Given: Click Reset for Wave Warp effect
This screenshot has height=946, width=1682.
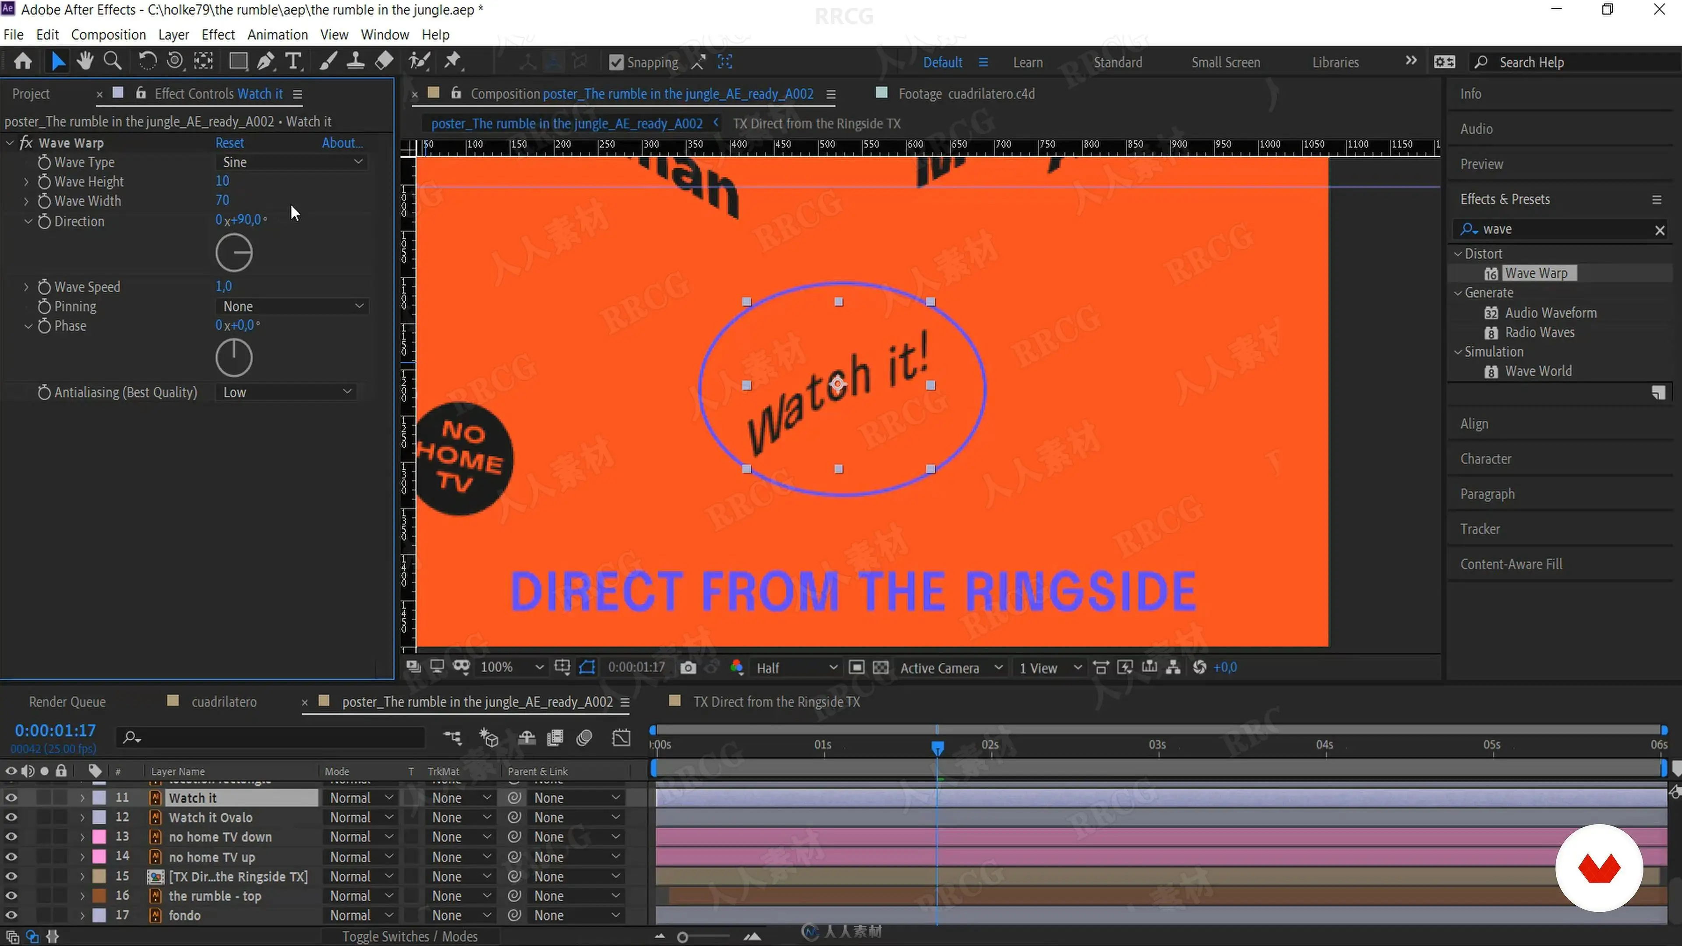Looking at the screenshot, I should (229, 142).
